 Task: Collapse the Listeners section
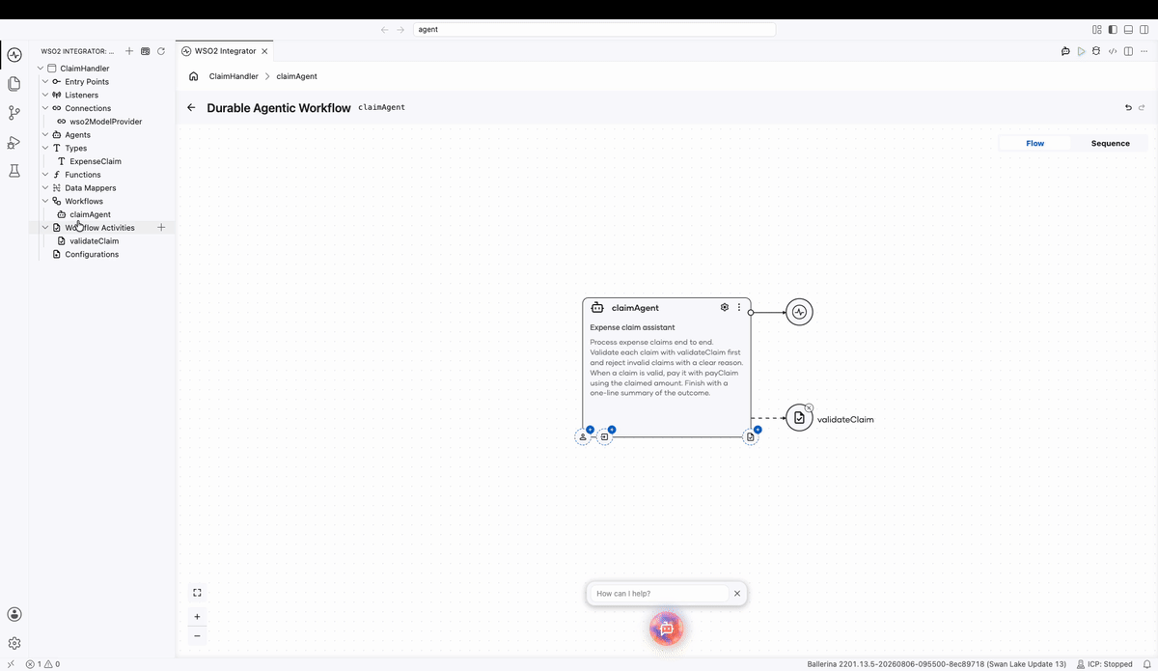click(x=44, y=96)
